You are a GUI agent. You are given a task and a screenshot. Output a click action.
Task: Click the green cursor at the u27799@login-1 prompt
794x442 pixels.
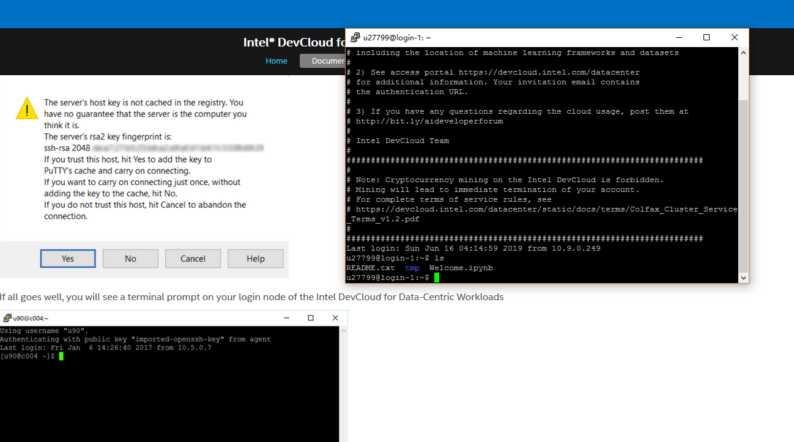click(437, 278)
